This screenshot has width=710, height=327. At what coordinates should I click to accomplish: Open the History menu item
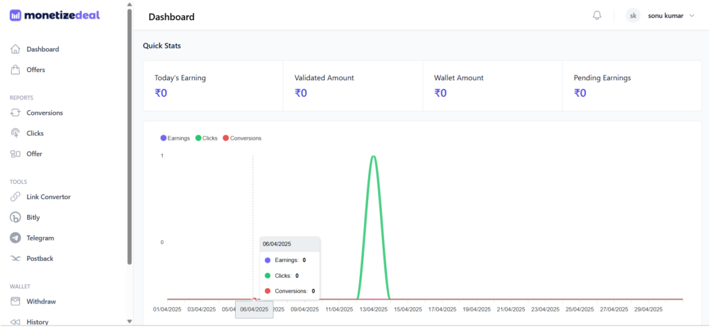(x=37, y=321)
